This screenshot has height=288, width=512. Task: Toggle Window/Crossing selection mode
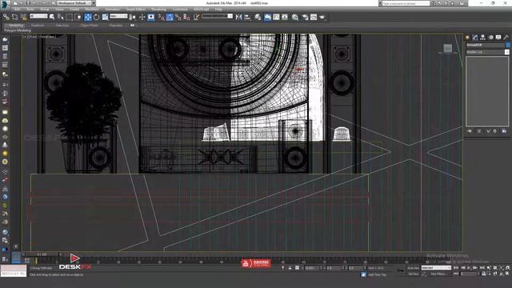[x=78, y=17]
